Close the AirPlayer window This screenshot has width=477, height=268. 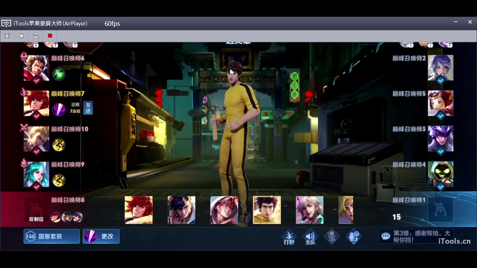(470, 22)
